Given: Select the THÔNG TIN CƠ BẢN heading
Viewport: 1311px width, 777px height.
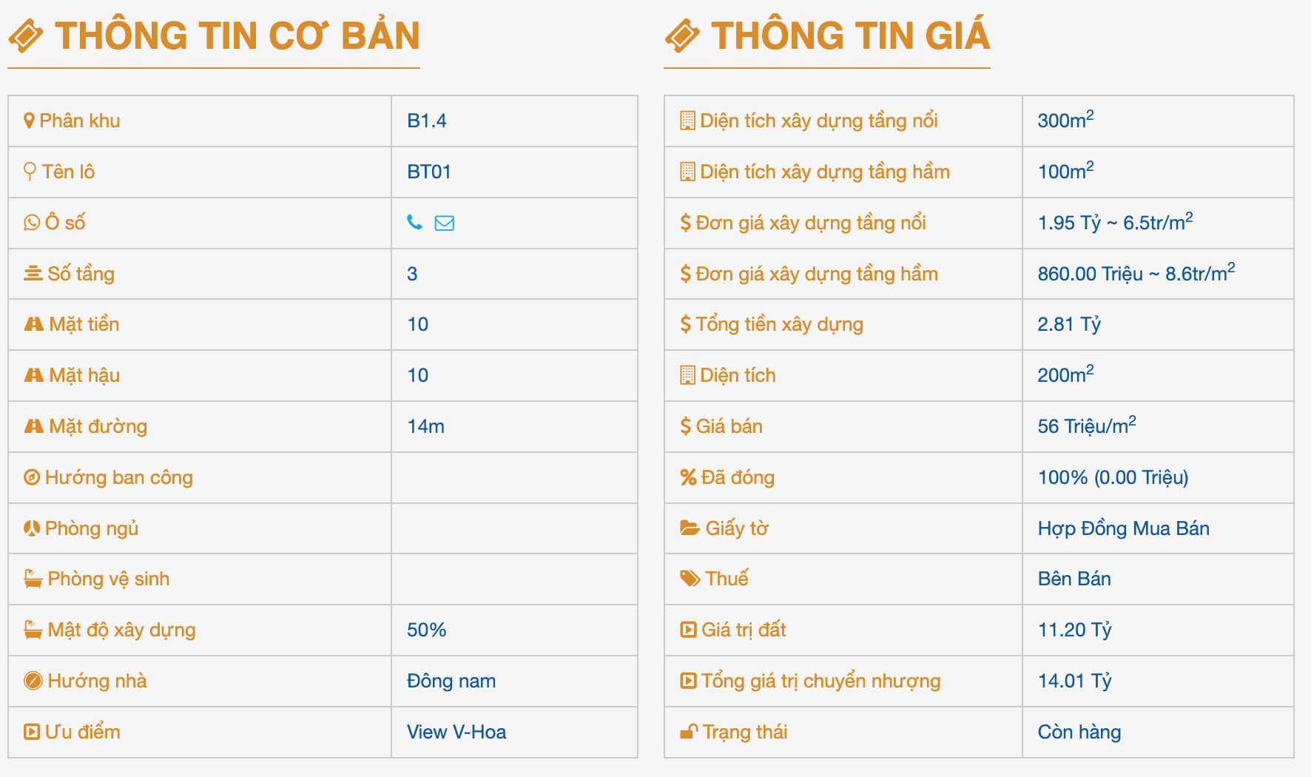Looking at the screenshot, I should coord(237,36).
